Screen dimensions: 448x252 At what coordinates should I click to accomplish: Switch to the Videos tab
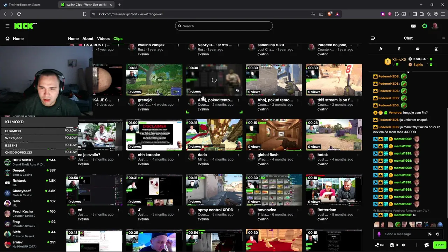point(103,38)
